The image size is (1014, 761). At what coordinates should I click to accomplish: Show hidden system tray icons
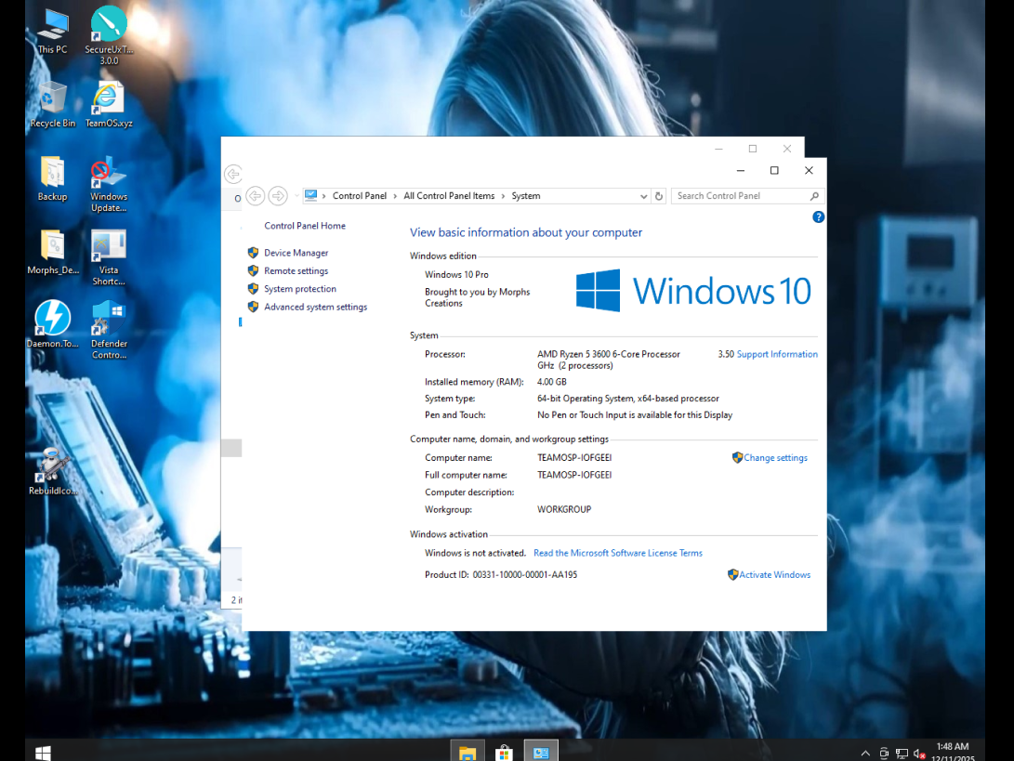click(865, 754)
